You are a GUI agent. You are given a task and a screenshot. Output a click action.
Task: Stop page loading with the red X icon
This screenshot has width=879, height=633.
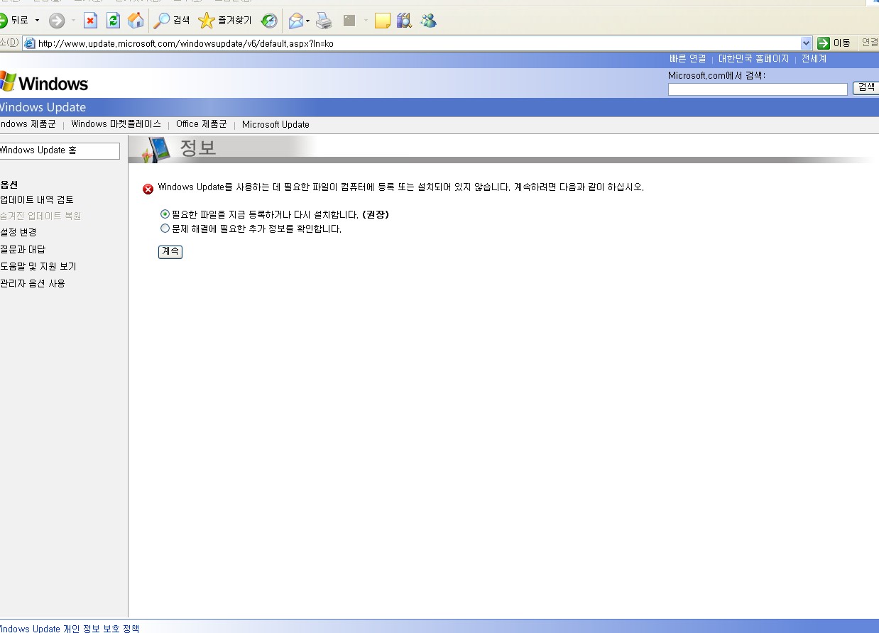(91, 21)
